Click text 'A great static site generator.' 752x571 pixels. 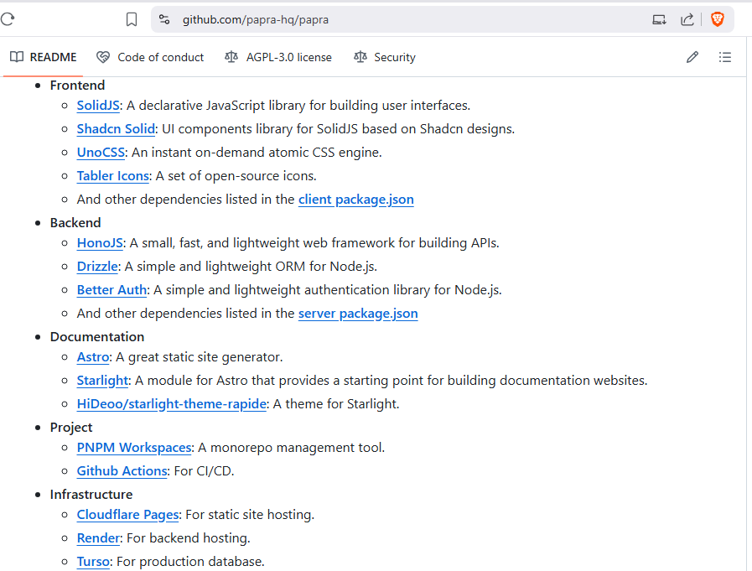tap(199, 357)
